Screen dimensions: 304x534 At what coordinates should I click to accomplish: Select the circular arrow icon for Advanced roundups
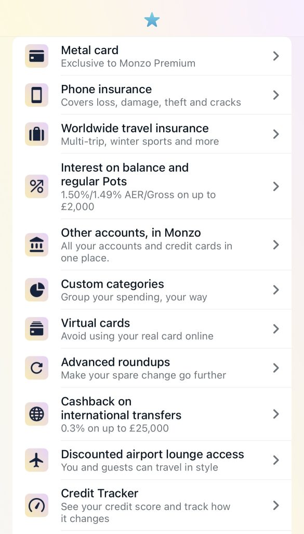coord(36,367)
